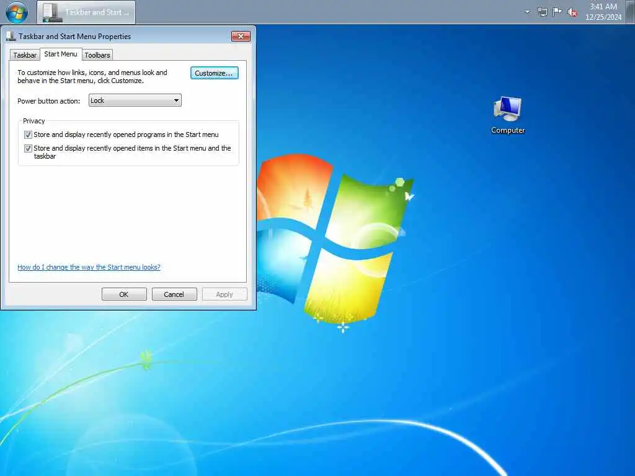This screenshot has height=476, width=635.
Task: Open the network tray icon
Action: pos(542,12)
